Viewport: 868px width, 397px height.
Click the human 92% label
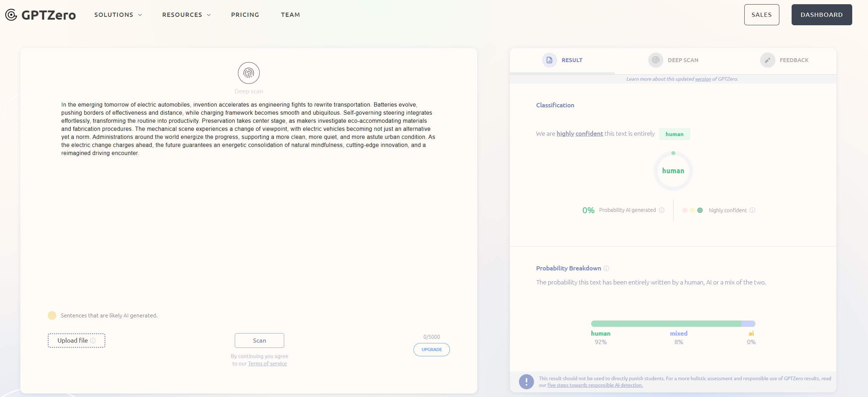[601, 337]
